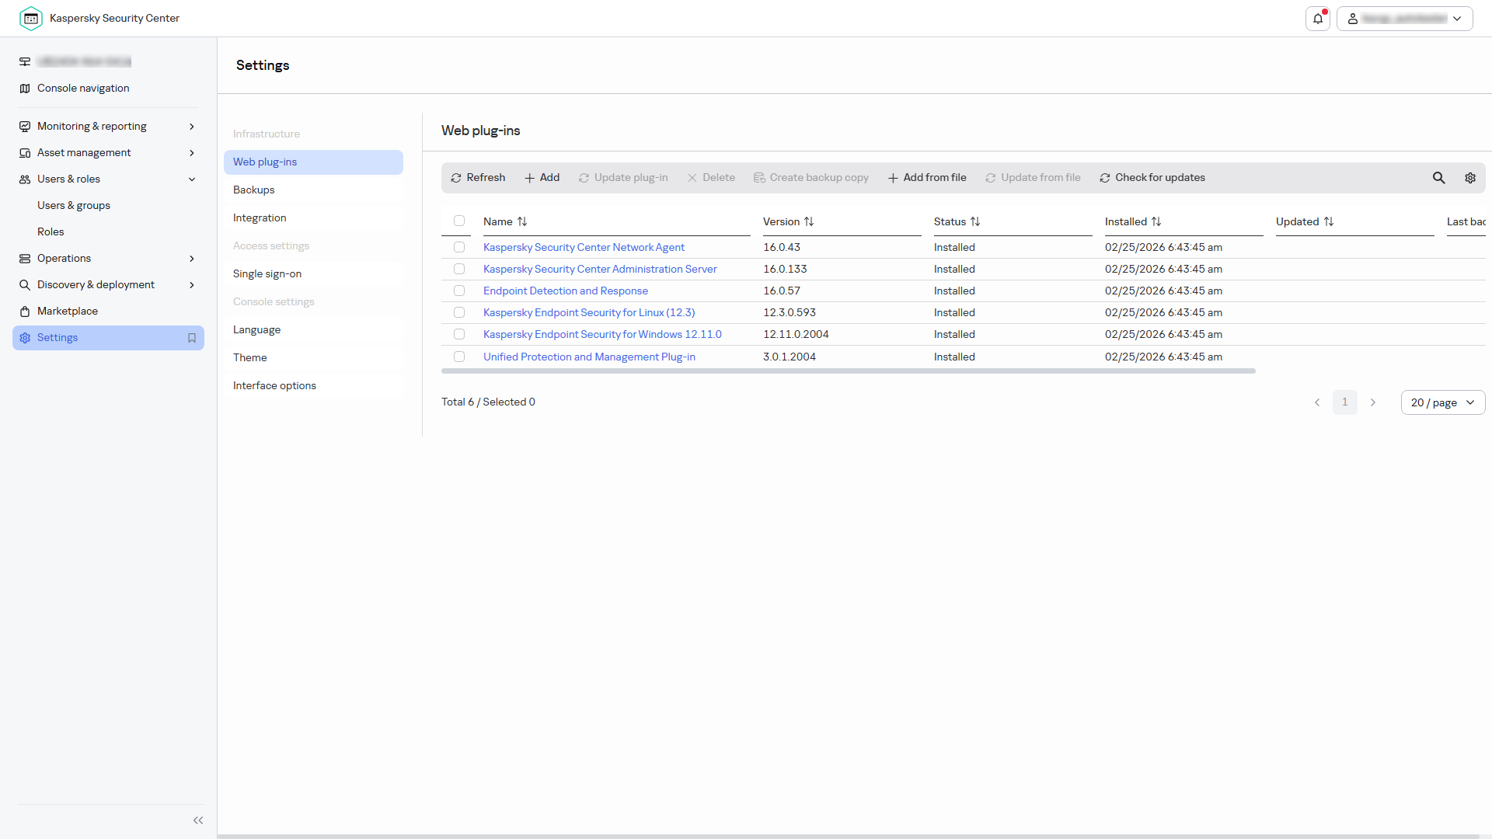
Task: Sort the table by Status column arrows
Action: (975, 221)
